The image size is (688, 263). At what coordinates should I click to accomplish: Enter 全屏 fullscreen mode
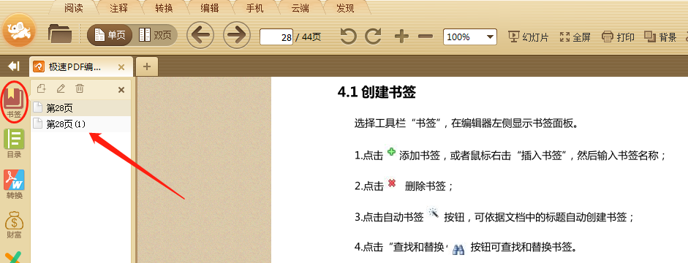pos(575,37)
